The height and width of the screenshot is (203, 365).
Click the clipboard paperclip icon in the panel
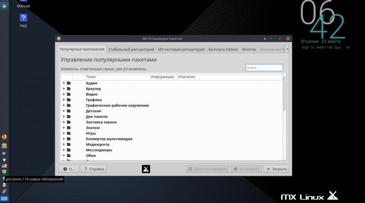tap(4, 191)
